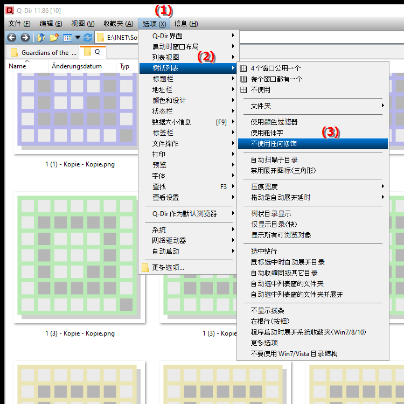Toggle 自动扫瞄子目录 option

point(313,160)
